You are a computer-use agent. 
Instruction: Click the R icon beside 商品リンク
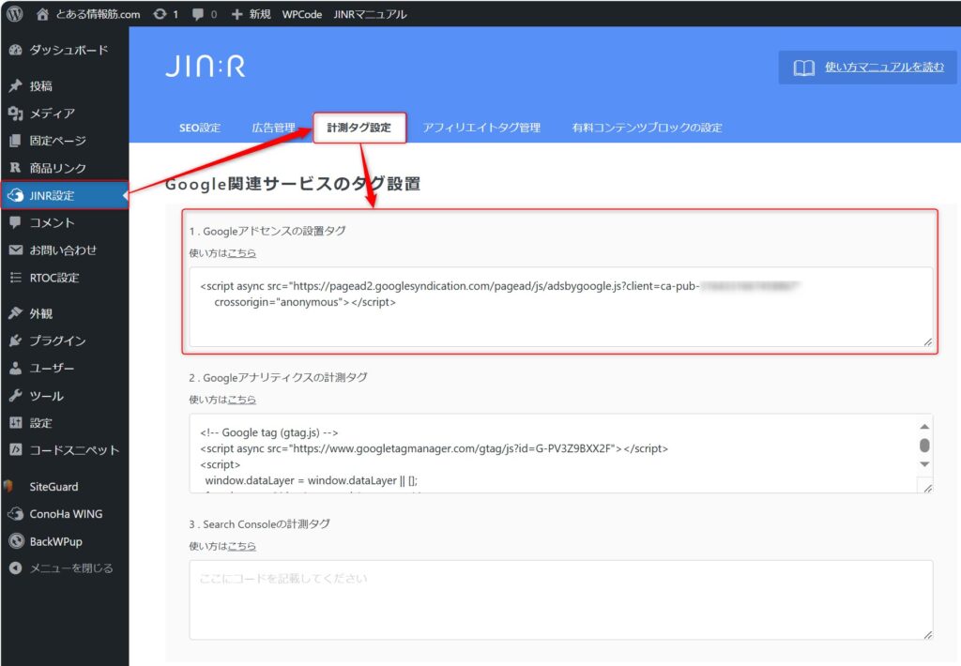(x=16, y=168)
